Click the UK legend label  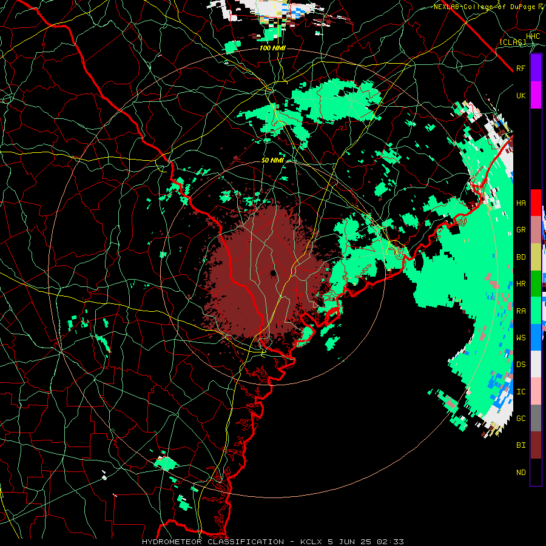point(521,95)
